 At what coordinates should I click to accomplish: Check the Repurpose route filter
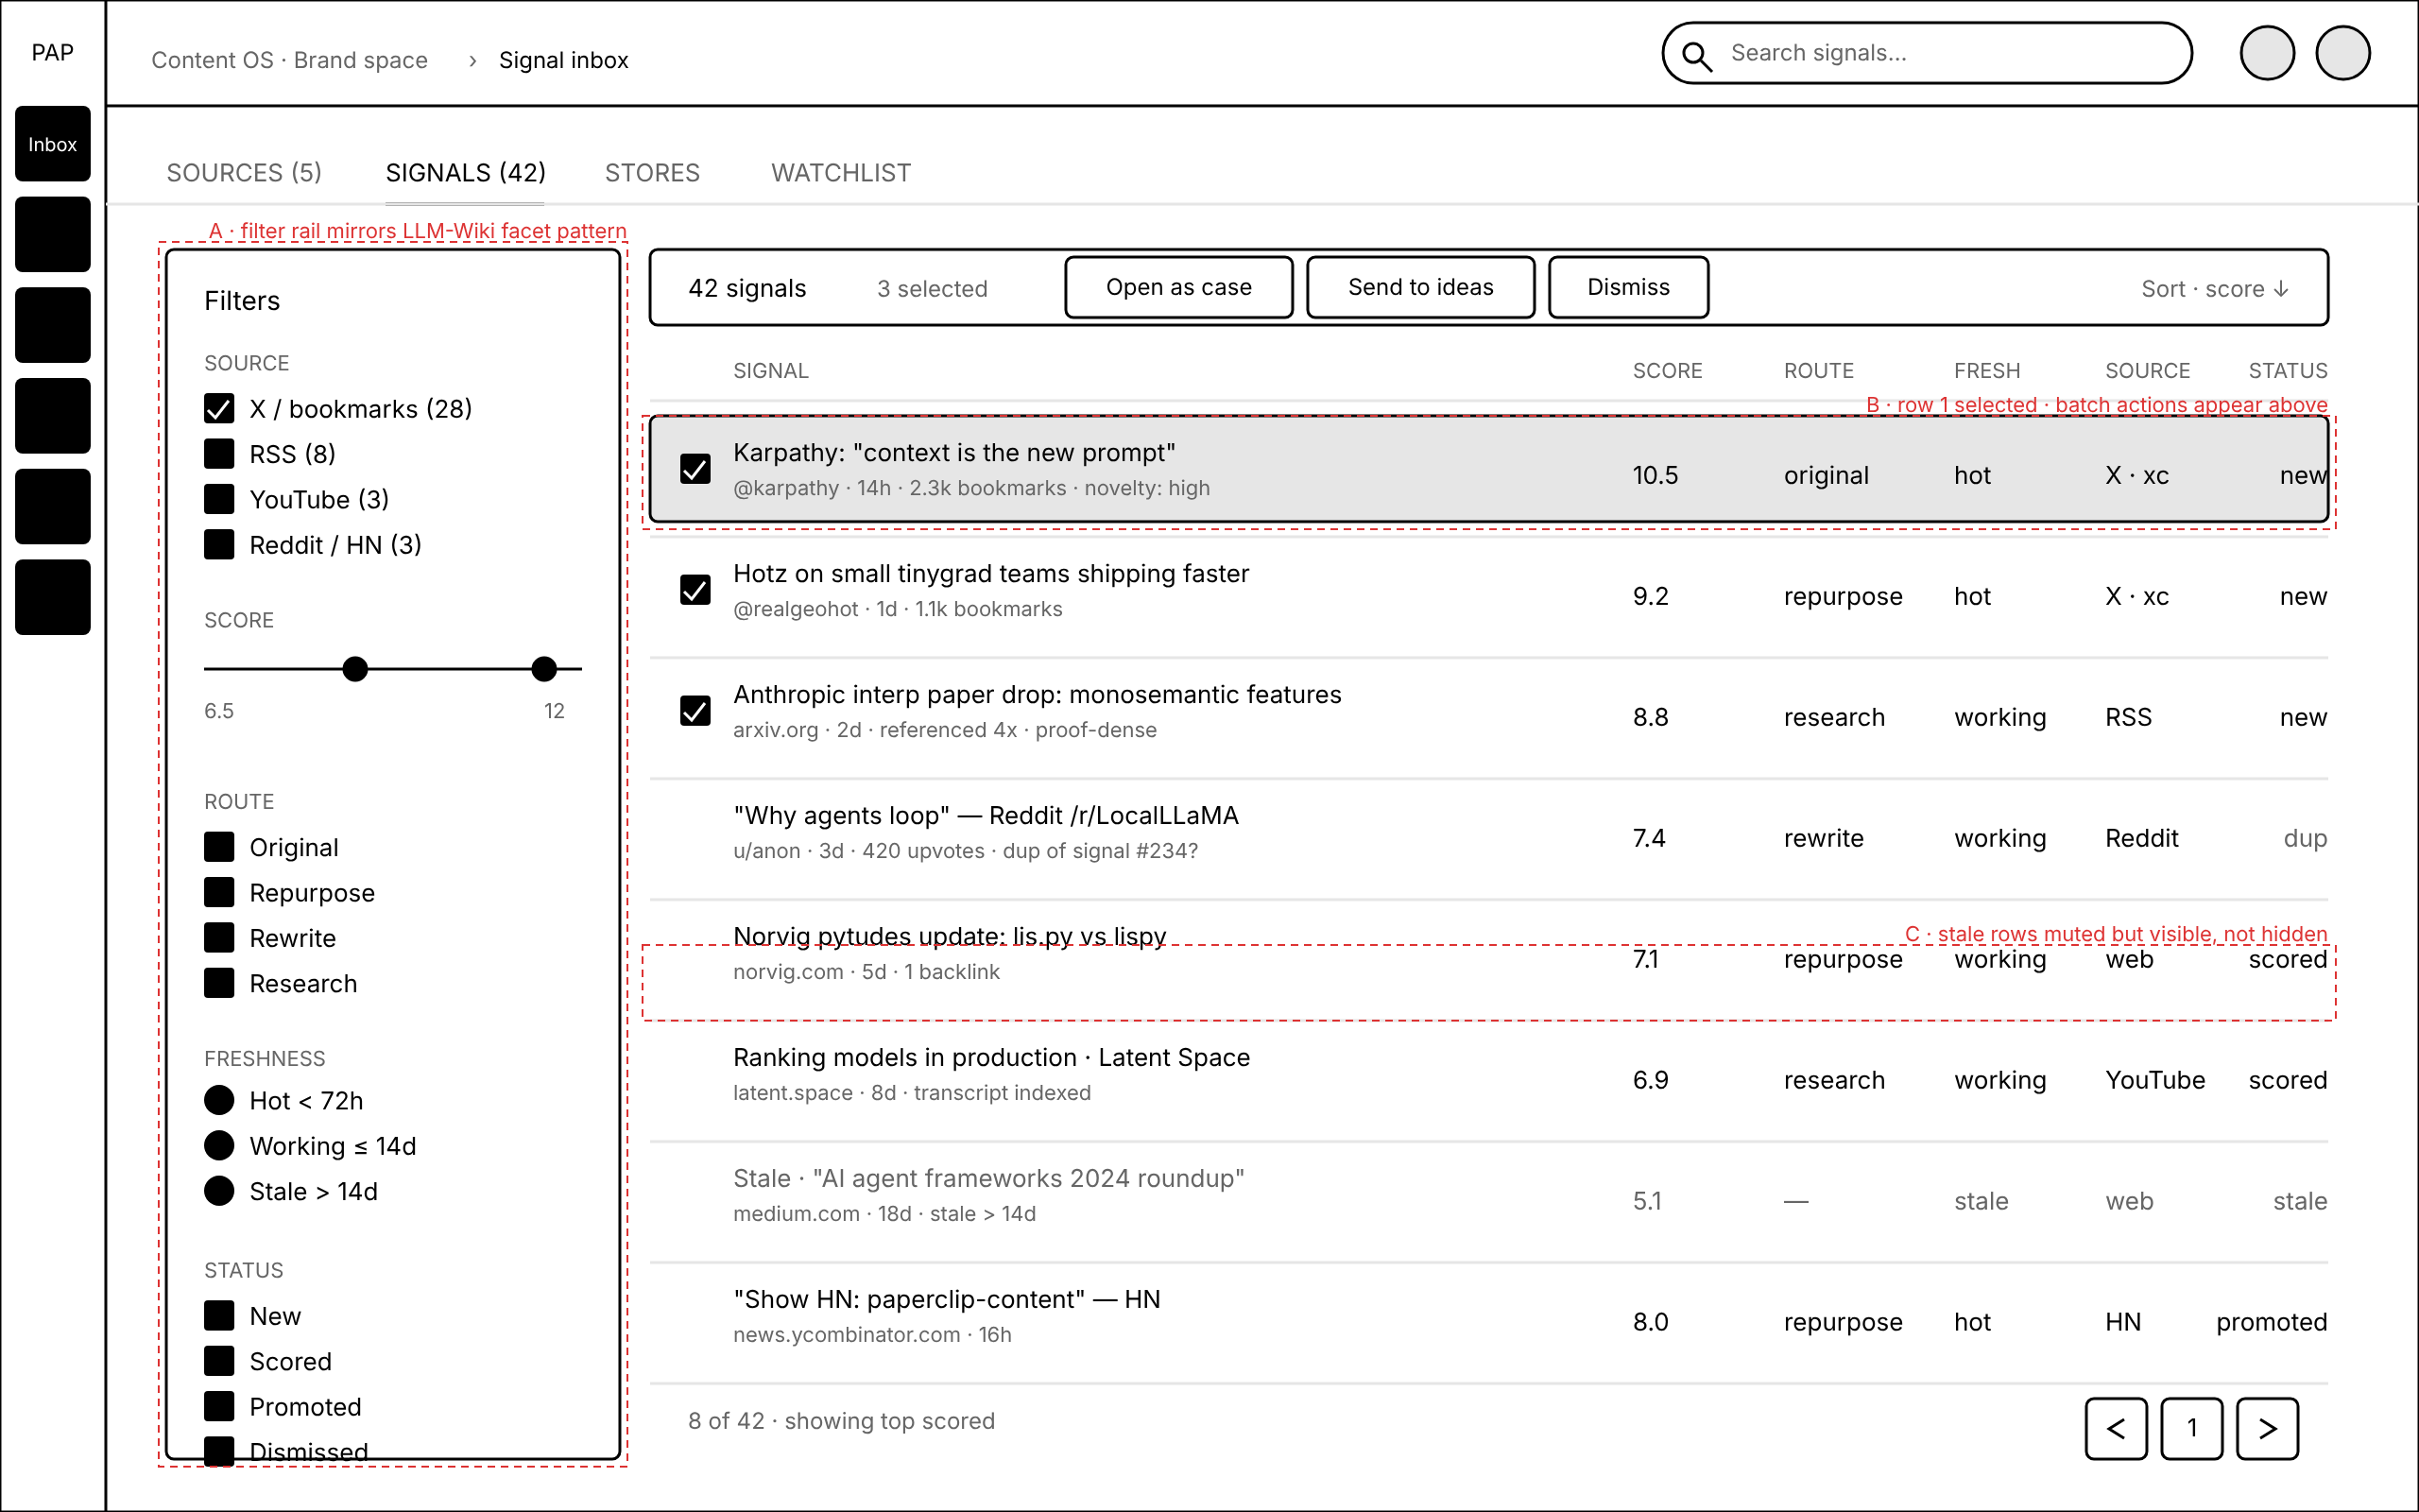point(219,892)
